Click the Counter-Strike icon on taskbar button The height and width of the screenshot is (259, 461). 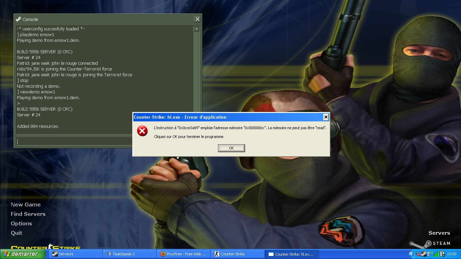coord(217,254)
